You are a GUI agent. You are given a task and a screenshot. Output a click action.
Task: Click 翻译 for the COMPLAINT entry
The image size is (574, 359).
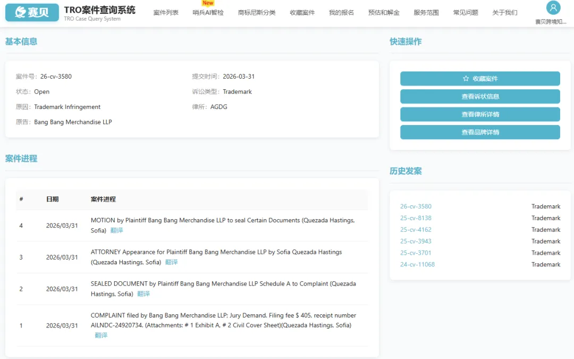click(x=101, y=335)
